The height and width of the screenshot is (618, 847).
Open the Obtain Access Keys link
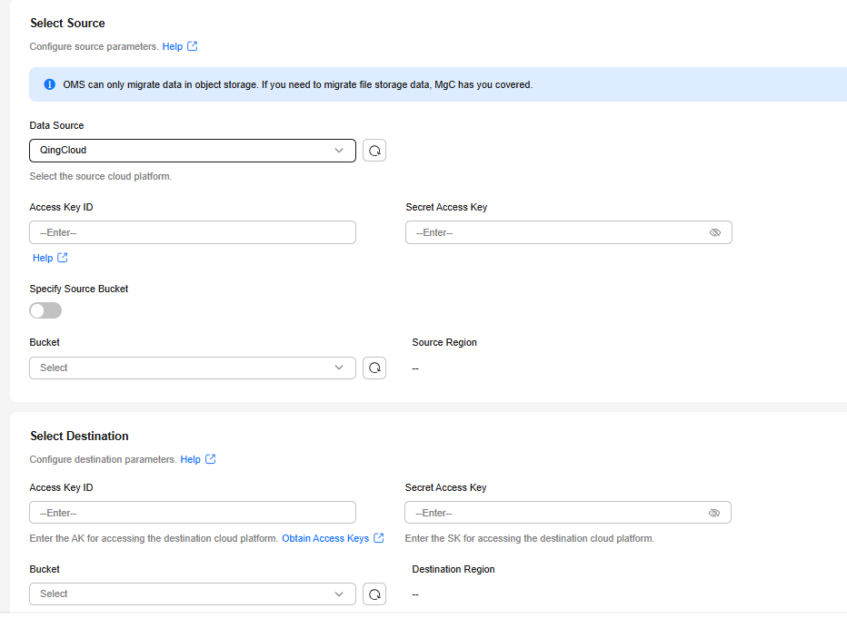pyautogui.click(x=325, y=538)
